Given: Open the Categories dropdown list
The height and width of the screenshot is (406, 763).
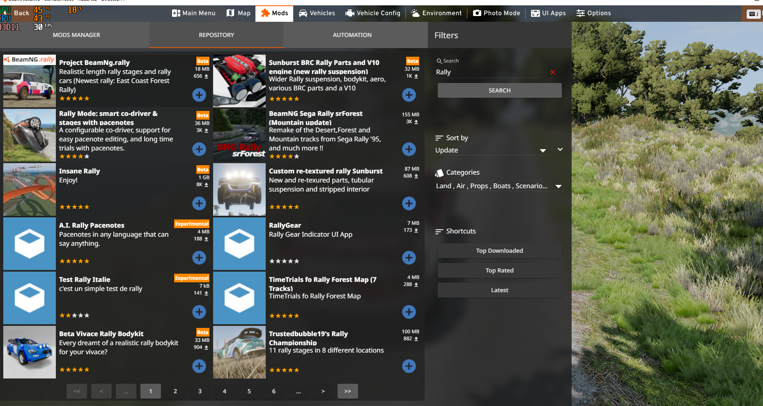Looking at the screenshot, I should pyautogui.click(x=499, y=186).
